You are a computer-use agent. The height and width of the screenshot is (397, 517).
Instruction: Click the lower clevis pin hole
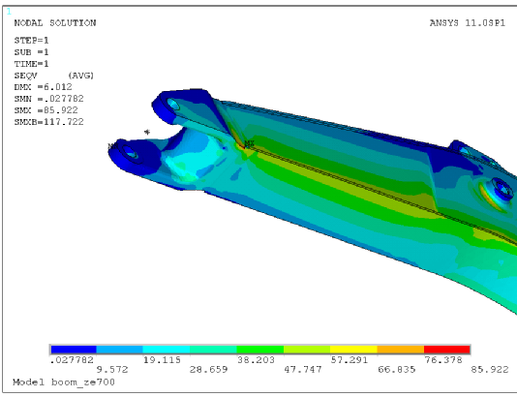pos(131,152)
